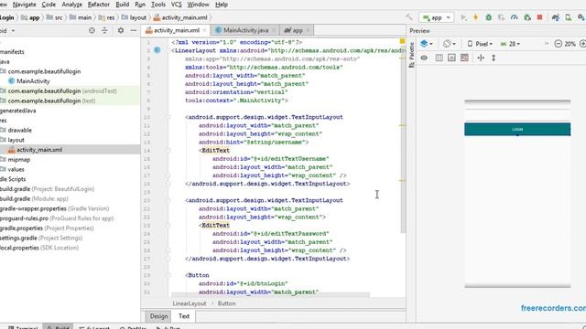
Task: Open the Tools menu
Action: 158,5
